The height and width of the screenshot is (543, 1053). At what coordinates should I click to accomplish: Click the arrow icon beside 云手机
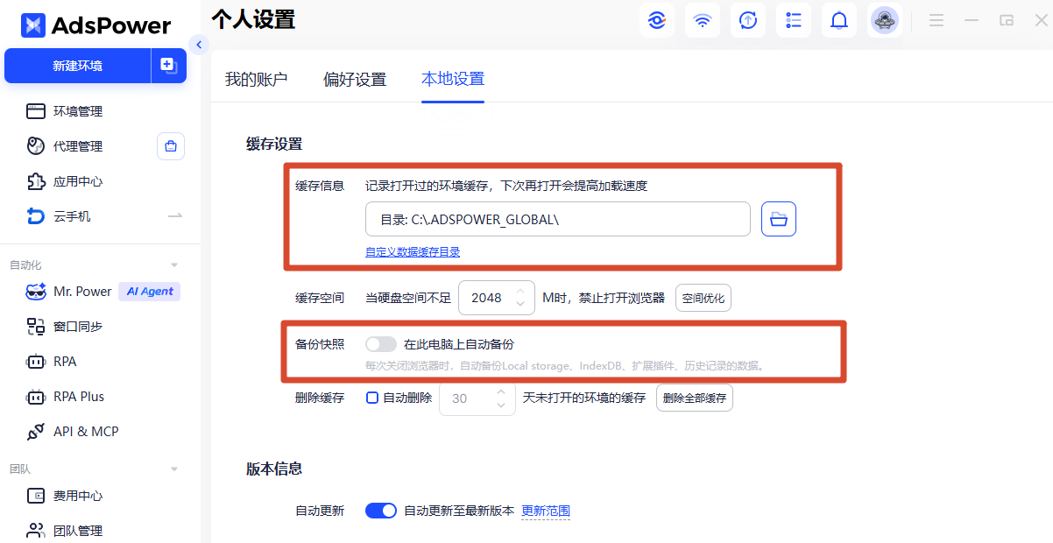[x=175, y=215]
